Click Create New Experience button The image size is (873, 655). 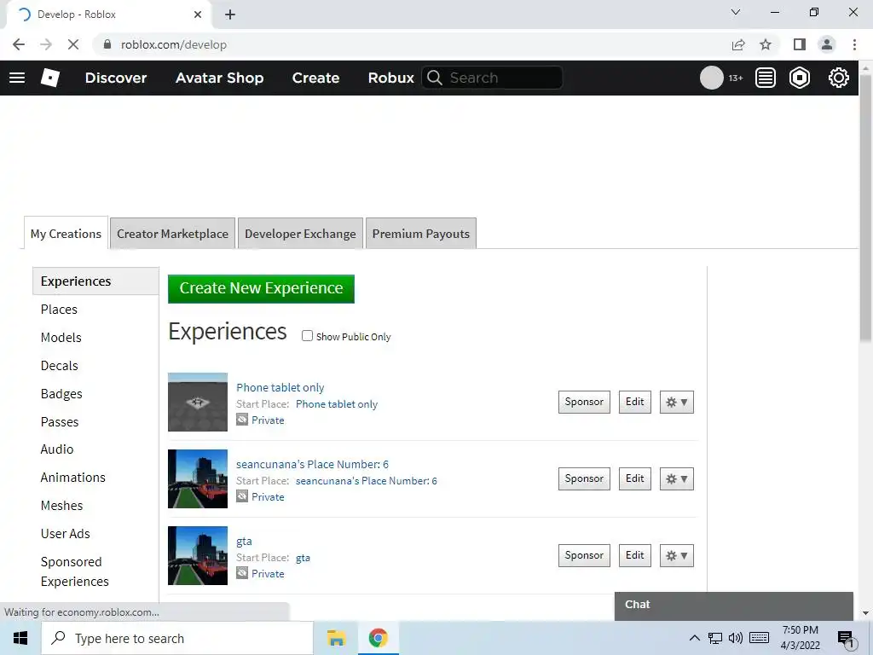pyautogui.click(x=261, y=288)
